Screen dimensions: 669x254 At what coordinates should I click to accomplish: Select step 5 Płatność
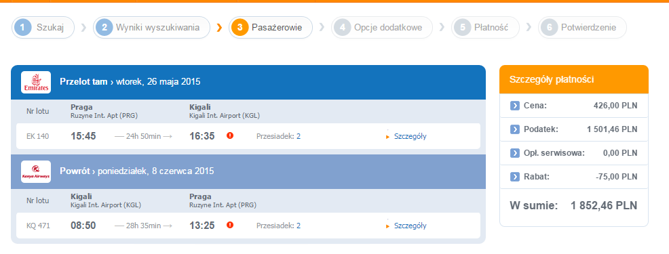(486, 28)
